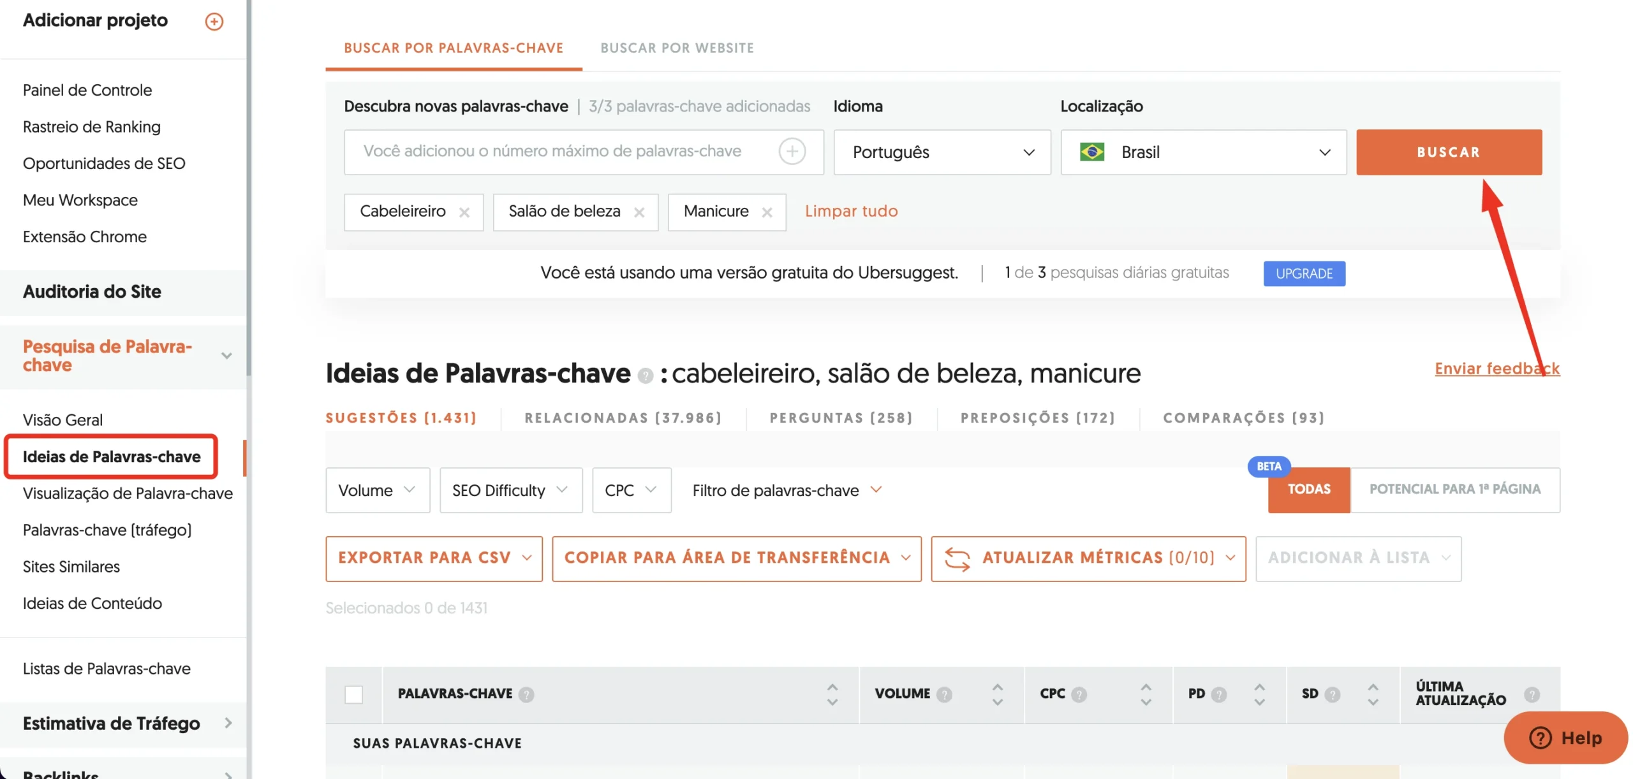Viewport: 1633px width, 779px height.
Task: Sort by the CPC column arrows
Action: click(x=1145, y=694)
